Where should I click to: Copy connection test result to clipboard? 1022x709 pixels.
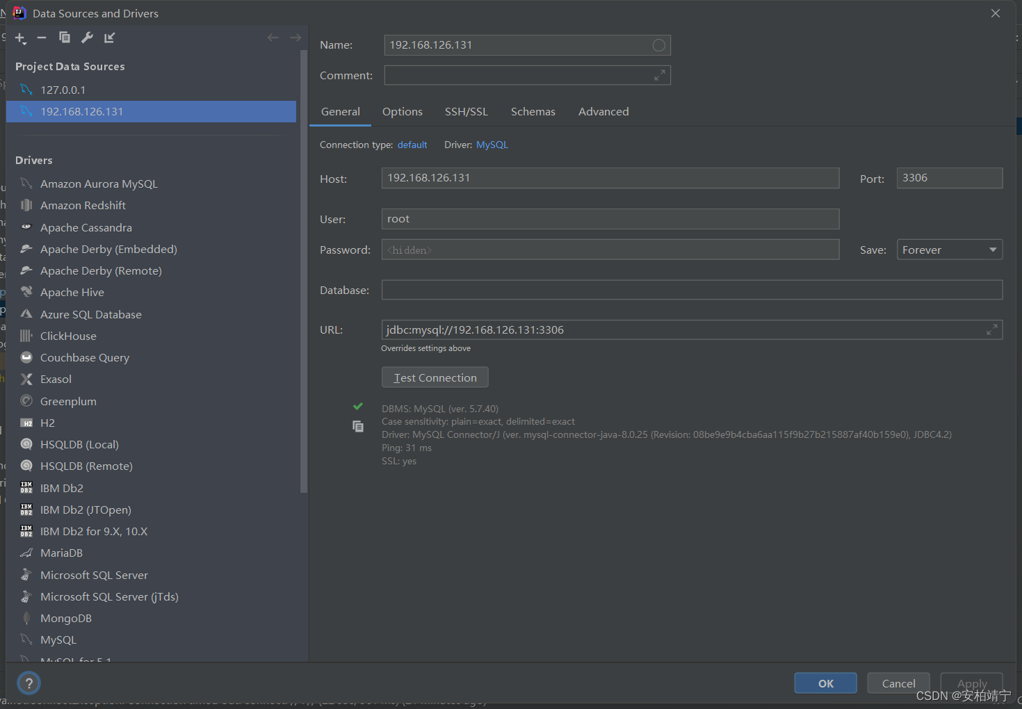(x=358, y=426)
